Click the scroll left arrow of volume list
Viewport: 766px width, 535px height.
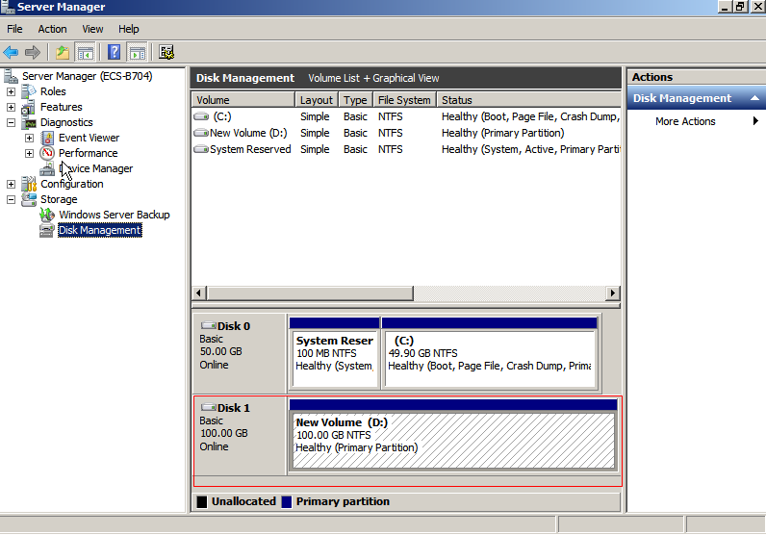pyautogui.click(x=198, y=293)
